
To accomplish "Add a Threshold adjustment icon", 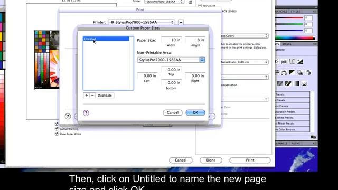I will tap(288, 83).
